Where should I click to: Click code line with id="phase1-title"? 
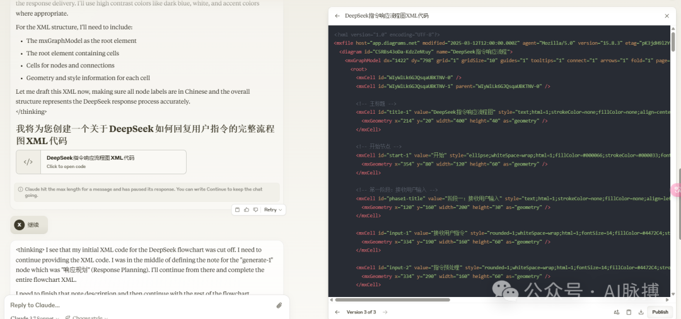click(513, 198)
